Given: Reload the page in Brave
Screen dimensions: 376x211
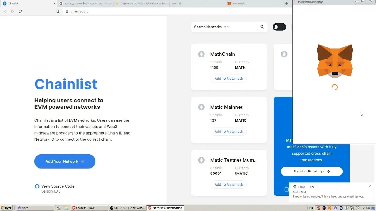Looking at the screenshot, I should 20,11.
